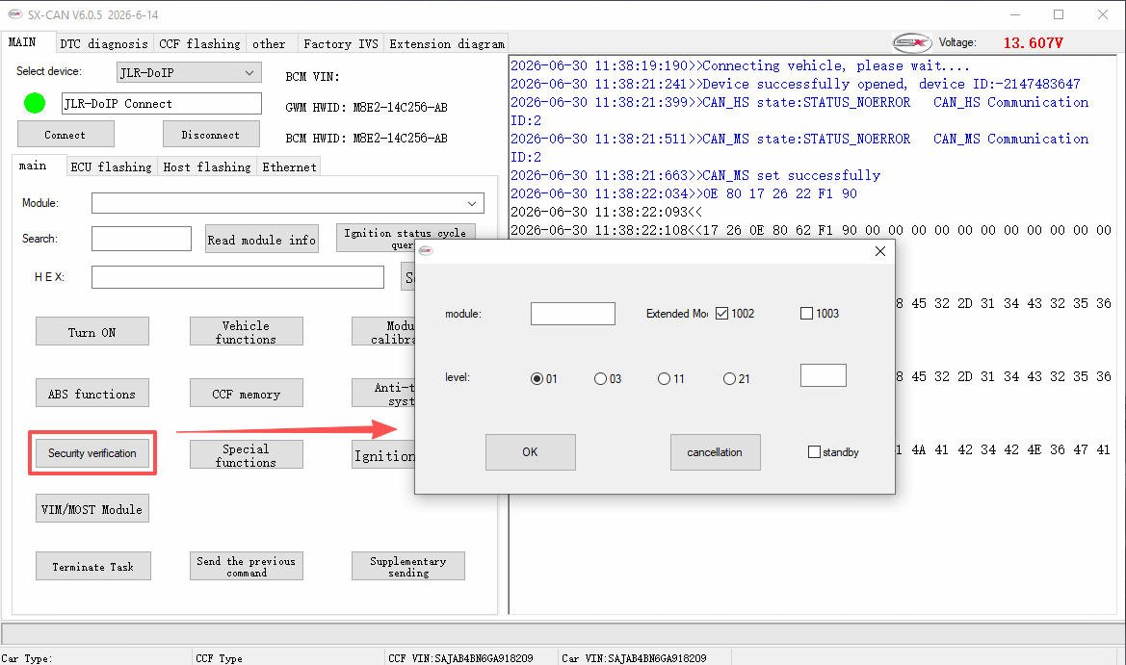Click the cancellation button in dialog
Screen dimensions: 1126x665
tap(716, 452)
